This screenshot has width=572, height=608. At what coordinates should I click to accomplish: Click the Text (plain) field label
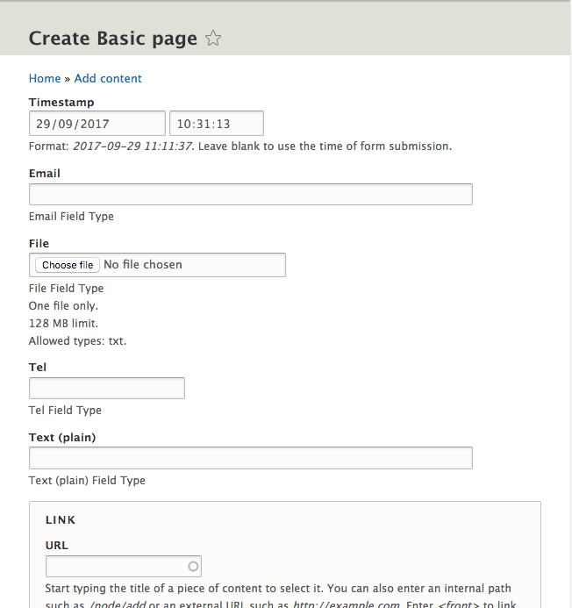[62, 437]
